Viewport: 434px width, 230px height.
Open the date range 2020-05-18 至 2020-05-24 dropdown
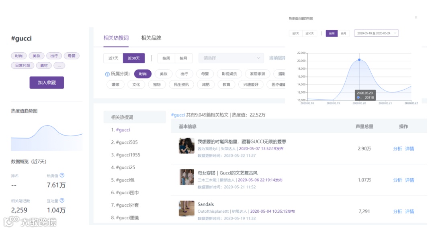click(376, 33)
